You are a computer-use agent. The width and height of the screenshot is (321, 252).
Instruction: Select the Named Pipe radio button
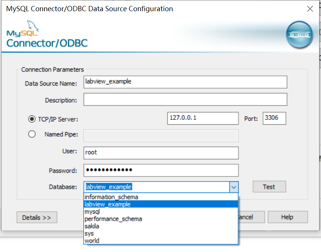32,134
